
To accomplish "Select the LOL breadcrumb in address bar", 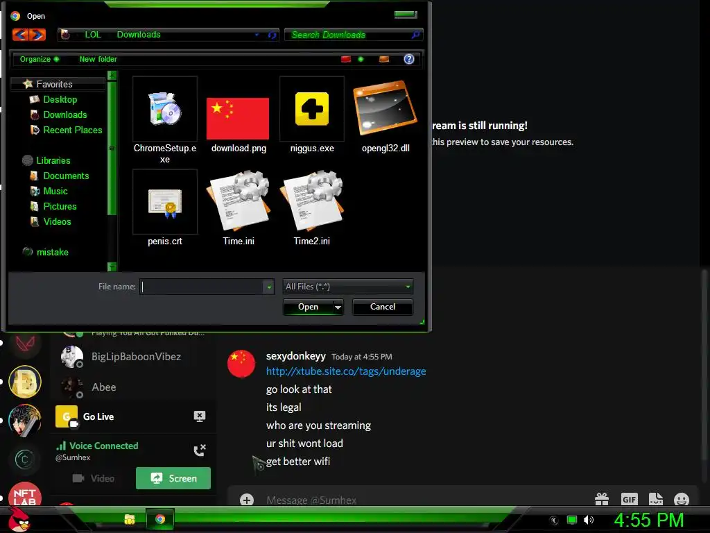I will [93, 35].
